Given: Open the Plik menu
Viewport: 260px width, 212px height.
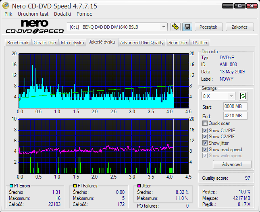Looking at the screenshot, I should [x=8, y=14].
